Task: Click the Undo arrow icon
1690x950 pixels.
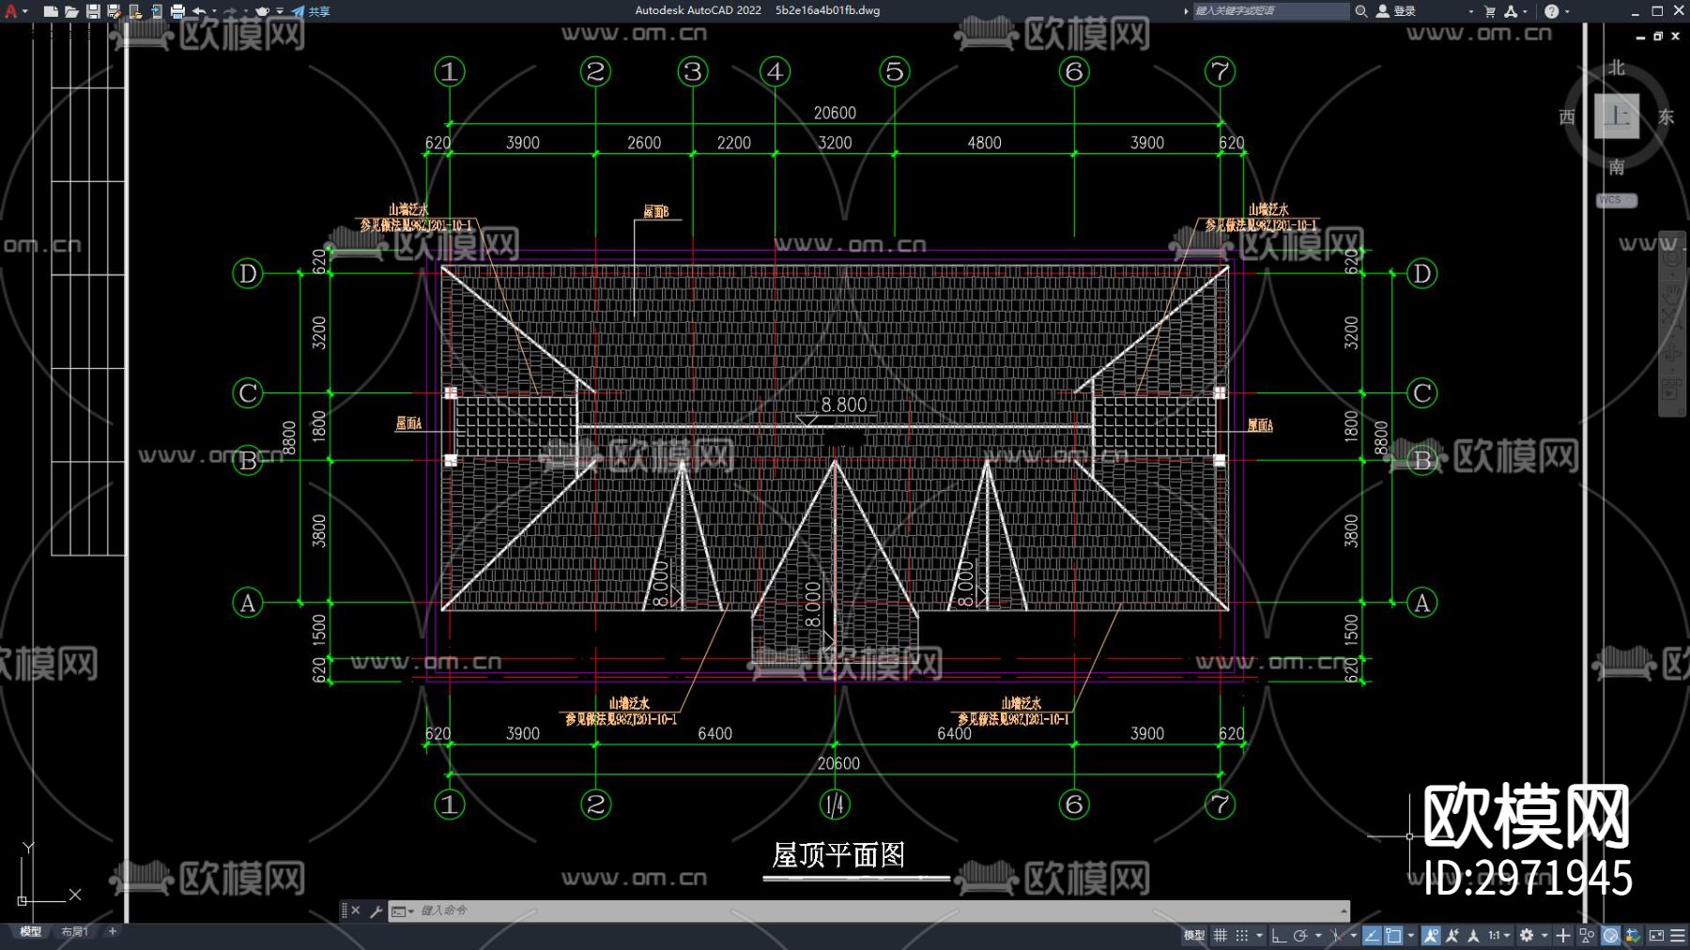Action: [199, 11]
